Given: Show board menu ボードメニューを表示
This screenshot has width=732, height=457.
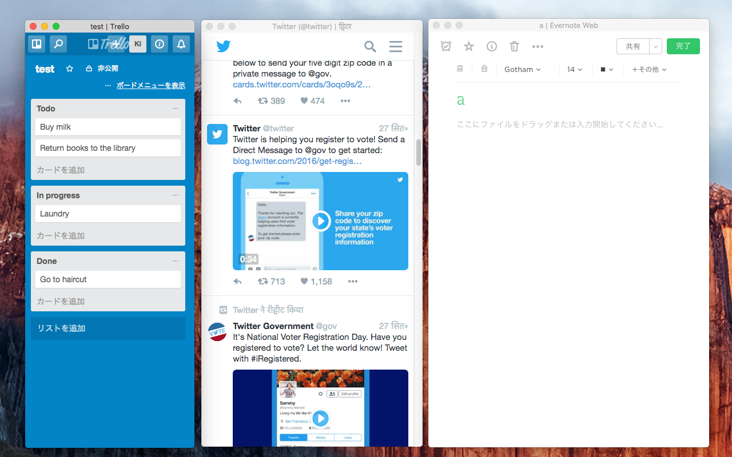Looking at the screenshot, I should [x=151, y=86].
